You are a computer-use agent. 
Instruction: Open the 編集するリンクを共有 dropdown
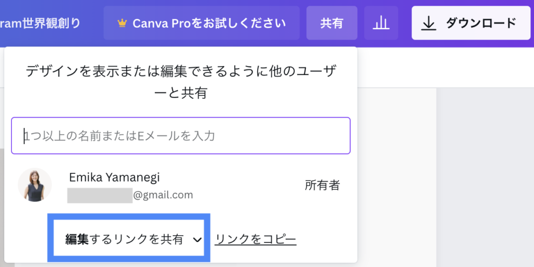pos(128,239)
